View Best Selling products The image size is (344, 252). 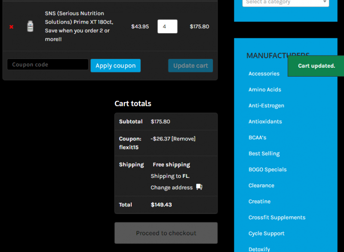point(264,154)
